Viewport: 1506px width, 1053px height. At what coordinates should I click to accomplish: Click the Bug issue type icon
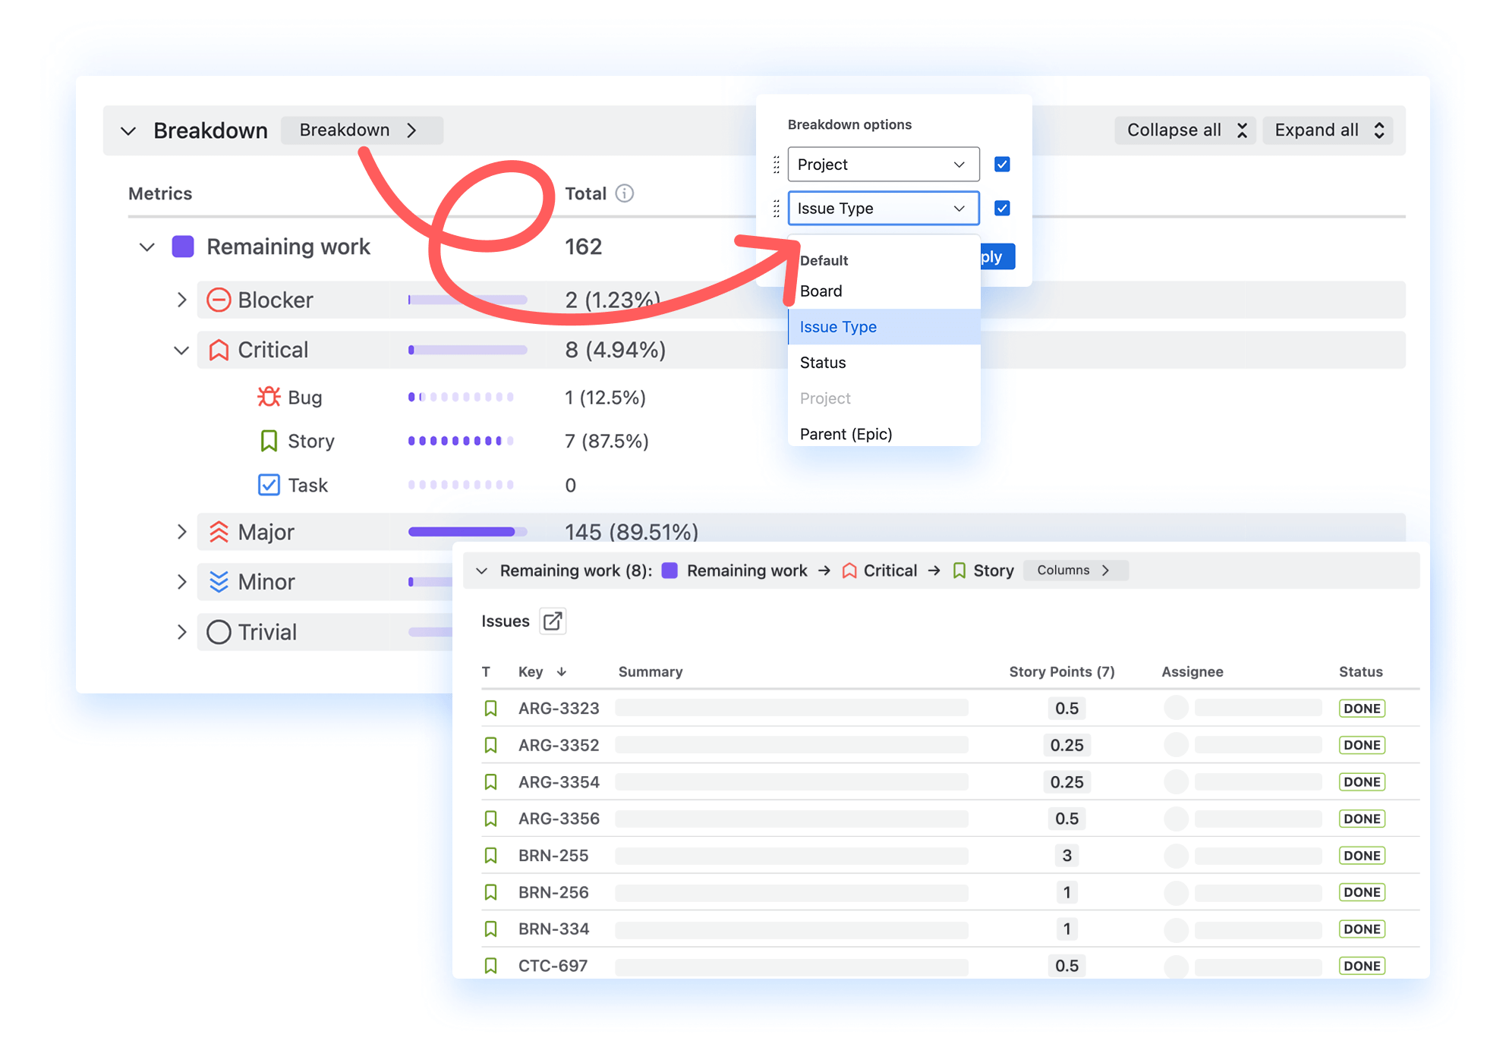click(x=269, y=398)
